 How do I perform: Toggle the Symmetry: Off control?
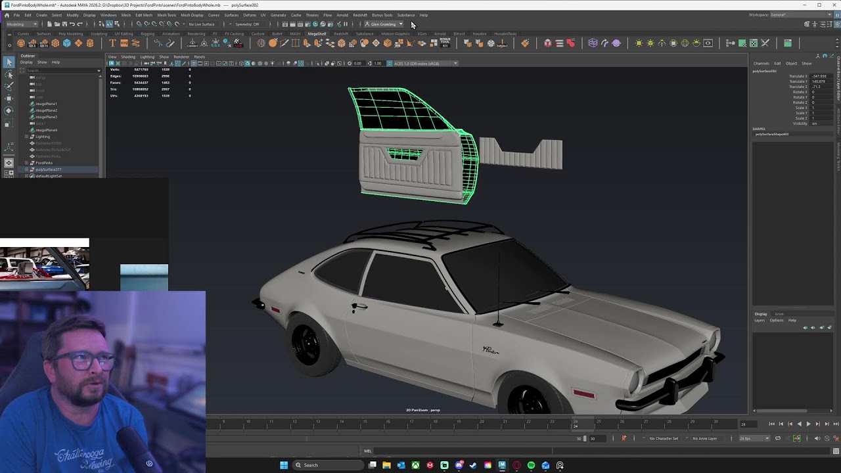(x=247, y=24)
